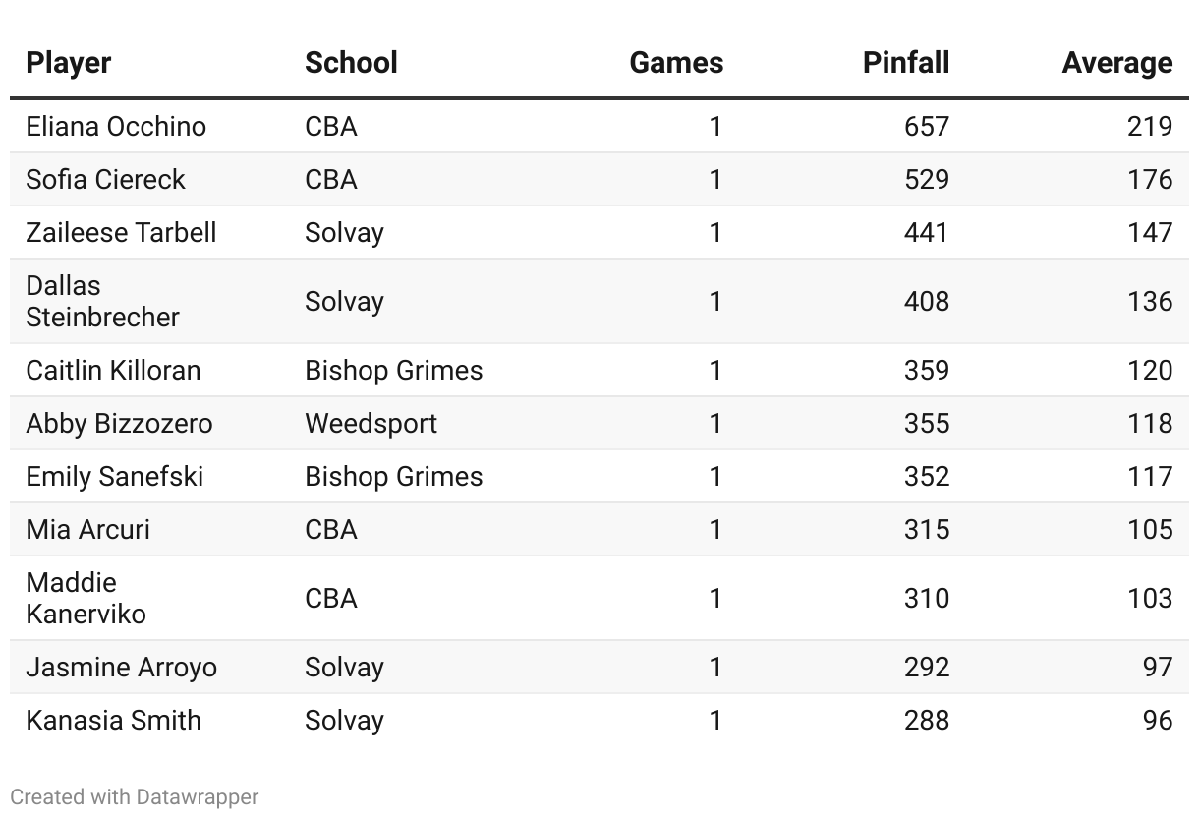Click the top pinfall value 657
The width and height of the screenshot is (1199, 820).
pyautogui.click(x=926, y=127)
